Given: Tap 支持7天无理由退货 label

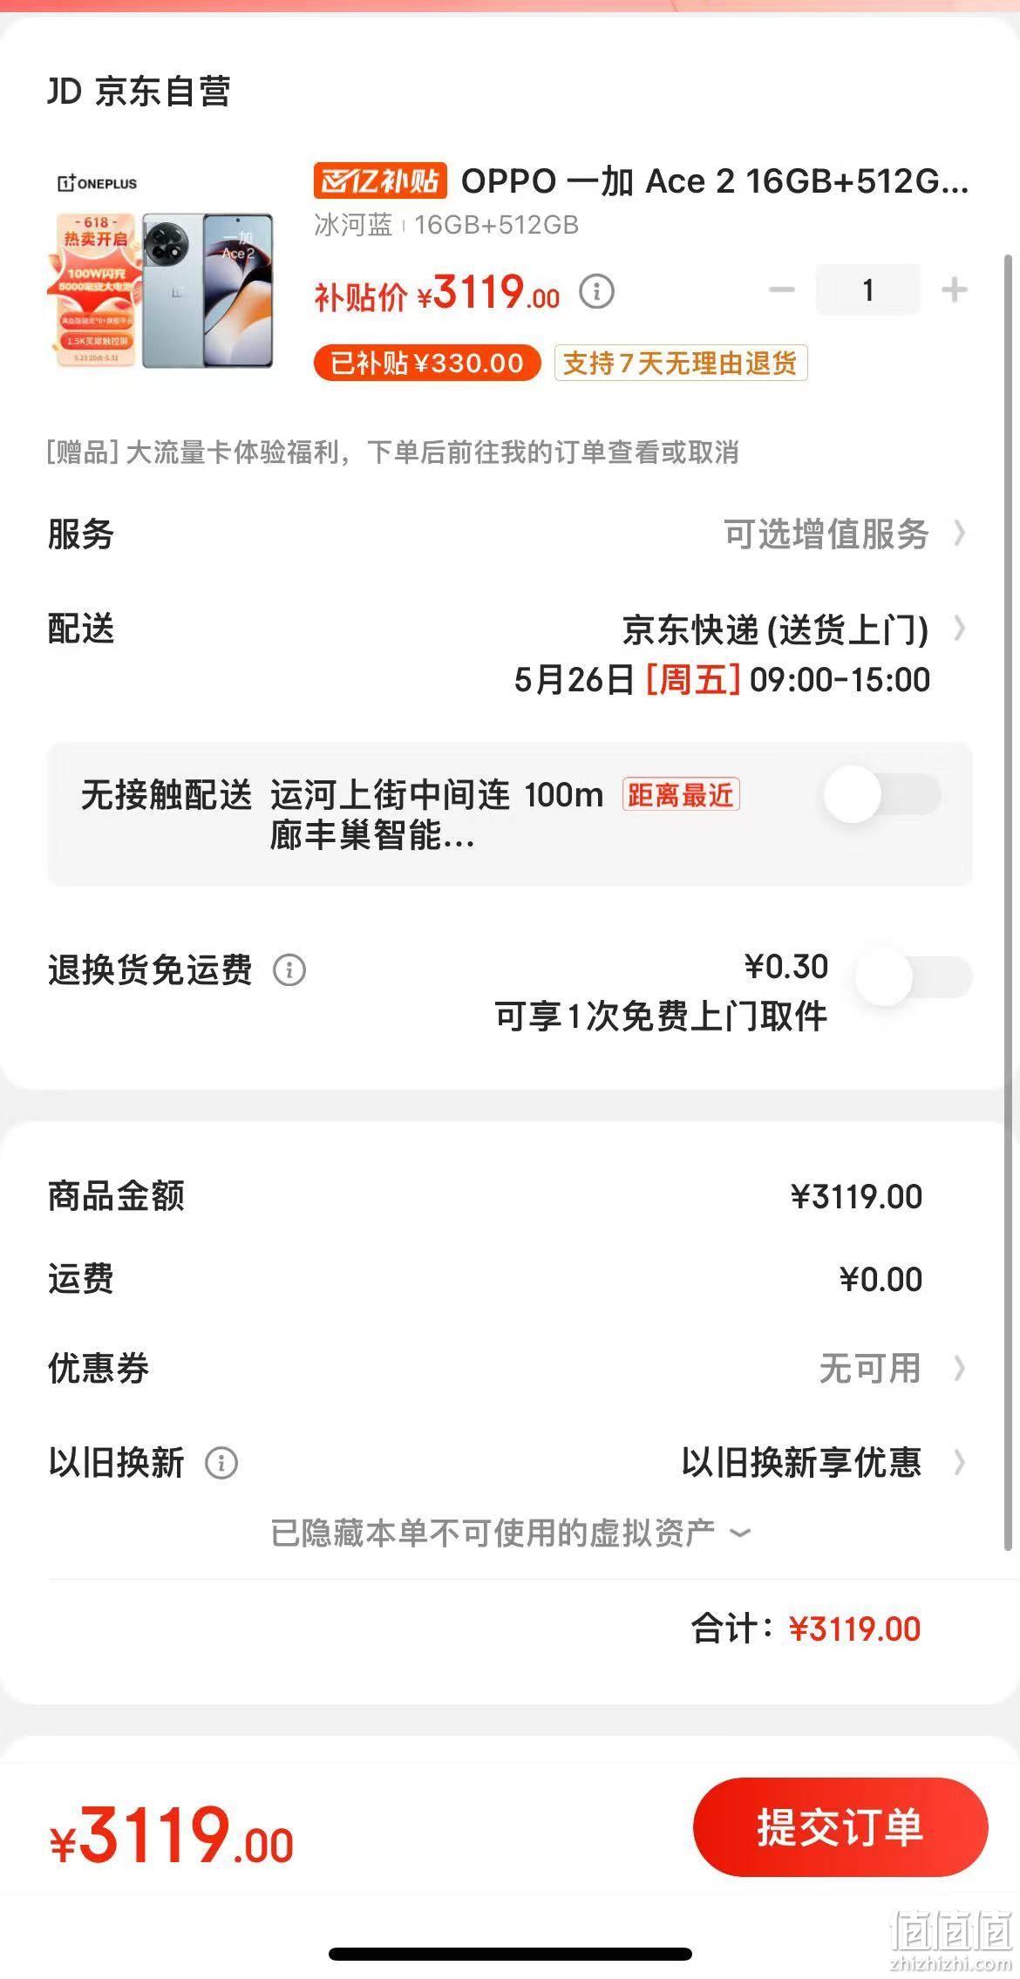Looking at the screenshot, I should click(681, 363).
